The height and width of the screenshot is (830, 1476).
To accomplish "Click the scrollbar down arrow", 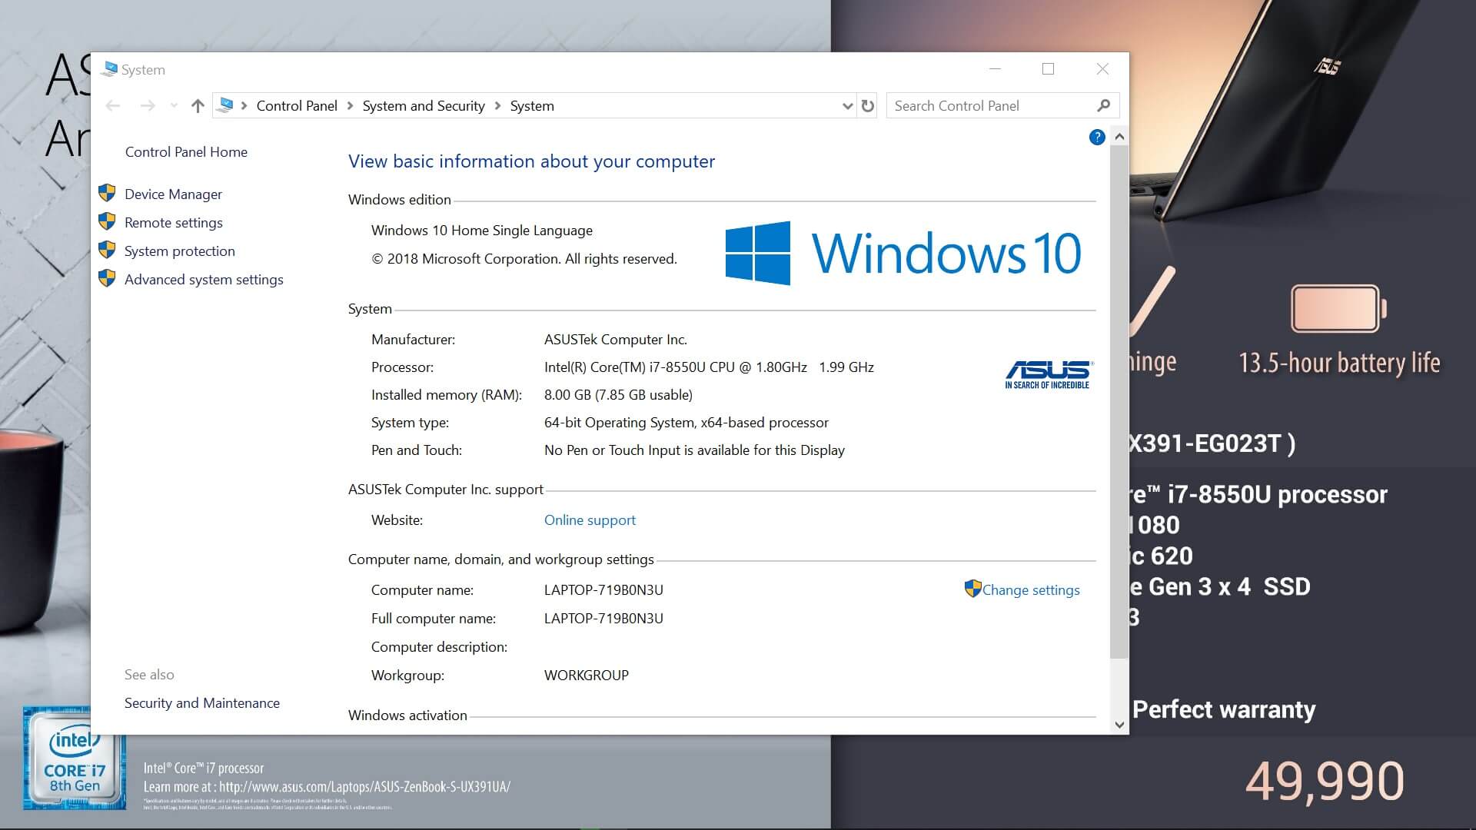I will (x=1119, y=725).
